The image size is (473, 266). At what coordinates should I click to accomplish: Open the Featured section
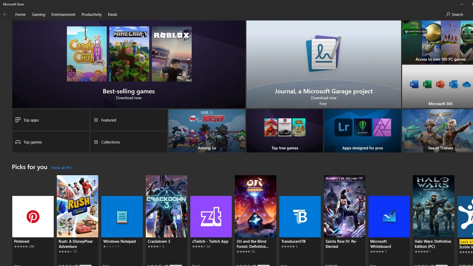(x=128, y=120)
